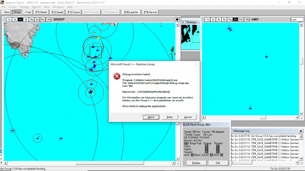The height and width of the screenshot is (171, 305).
Task: Click Message Log scroll up arrow
Action: [301, 136]
